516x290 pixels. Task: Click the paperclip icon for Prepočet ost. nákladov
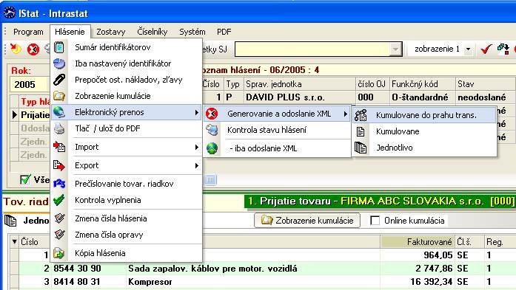coord(59,80)
